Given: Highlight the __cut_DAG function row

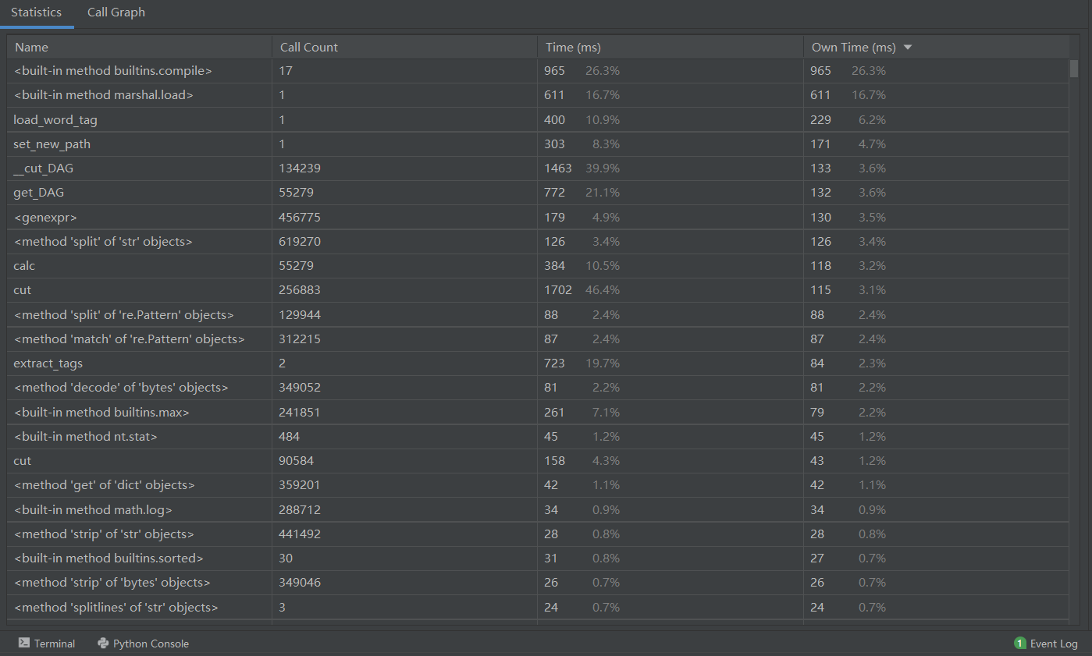Looking at the screenshot, I should (x=44, y=168).
